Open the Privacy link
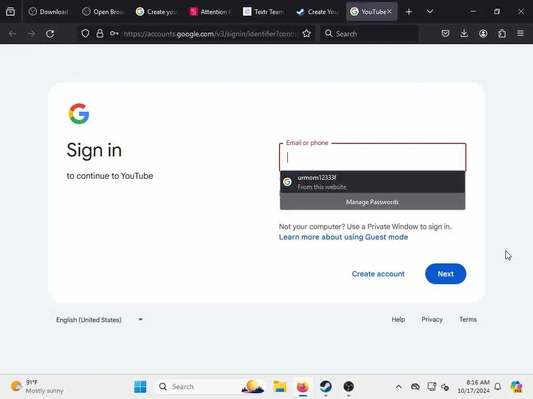The width and height of the screenshot is (533, 399). [432, 320]
